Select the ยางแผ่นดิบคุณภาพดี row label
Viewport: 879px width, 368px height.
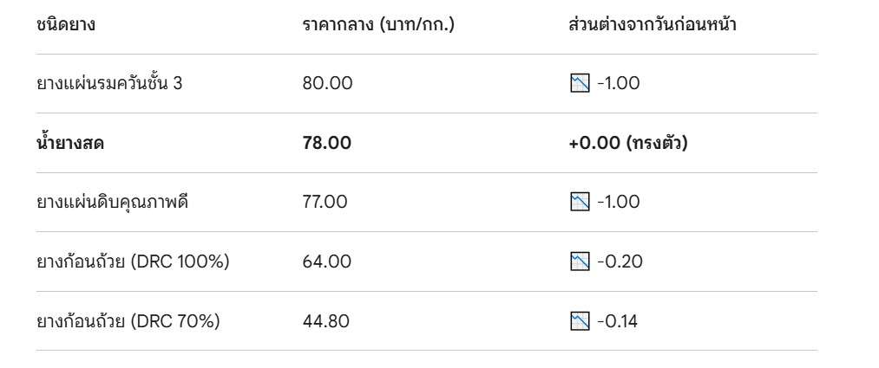click(113, 203)
